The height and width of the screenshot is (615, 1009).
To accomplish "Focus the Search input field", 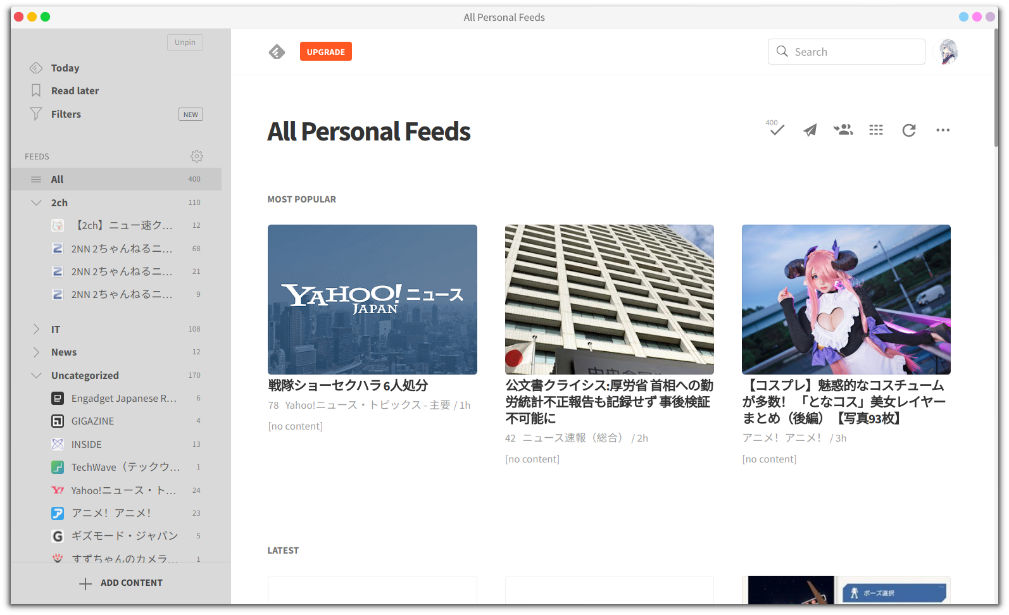I will (846, 51).
